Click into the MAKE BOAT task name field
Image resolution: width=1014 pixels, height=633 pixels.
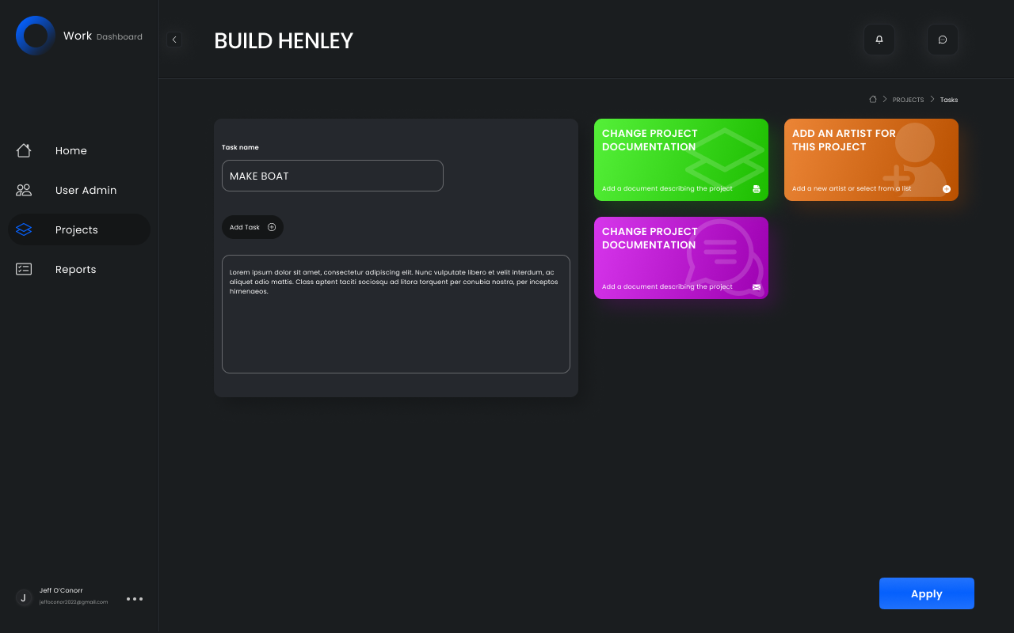click(333, 176)
